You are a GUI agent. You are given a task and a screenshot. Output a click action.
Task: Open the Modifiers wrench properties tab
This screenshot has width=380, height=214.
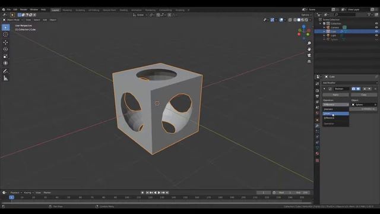(x=317, y=125)
